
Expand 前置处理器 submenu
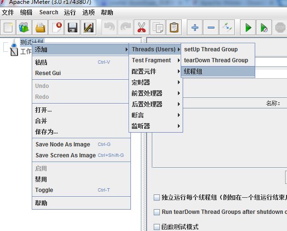click(x=156, y=93)
